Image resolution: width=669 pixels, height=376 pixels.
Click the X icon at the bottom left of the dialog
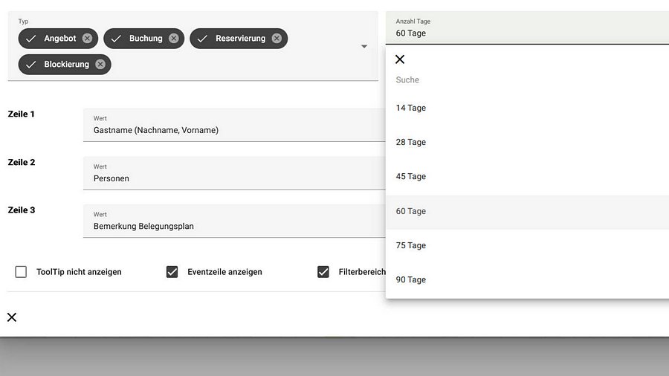pos(12,317)
